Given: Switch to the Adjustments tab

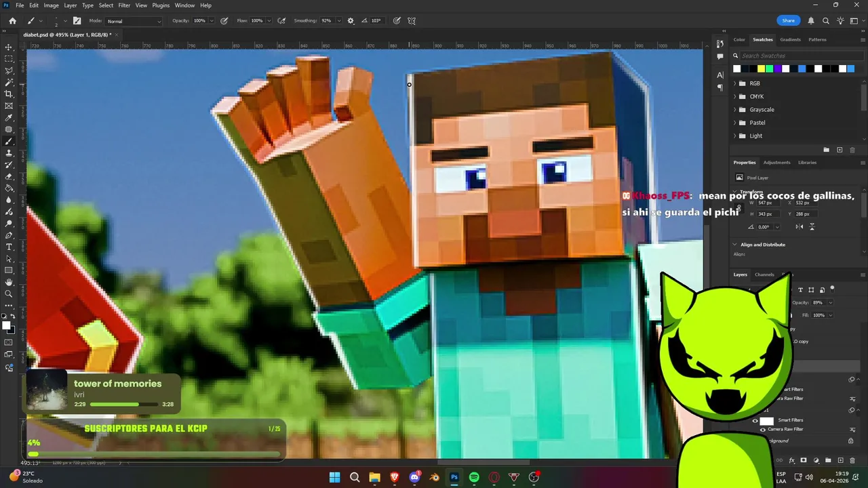Looking at the screenshot, I should (776, 163).
